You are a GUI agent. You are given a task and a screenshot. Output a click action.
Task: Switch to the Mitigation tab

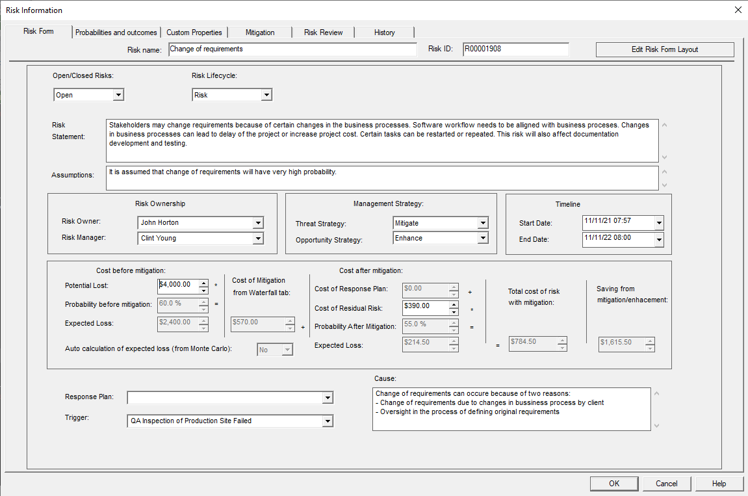click(260, 33)
